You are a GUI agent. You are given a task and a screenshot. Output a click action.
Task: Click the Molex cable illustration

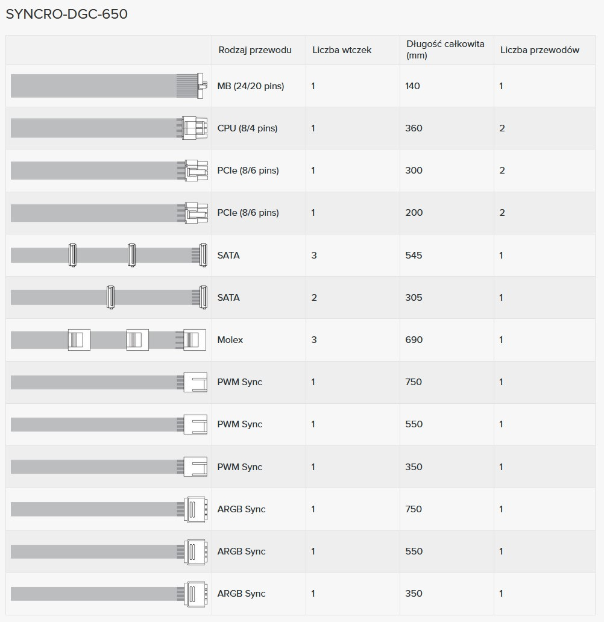click(x=109, y=340)
